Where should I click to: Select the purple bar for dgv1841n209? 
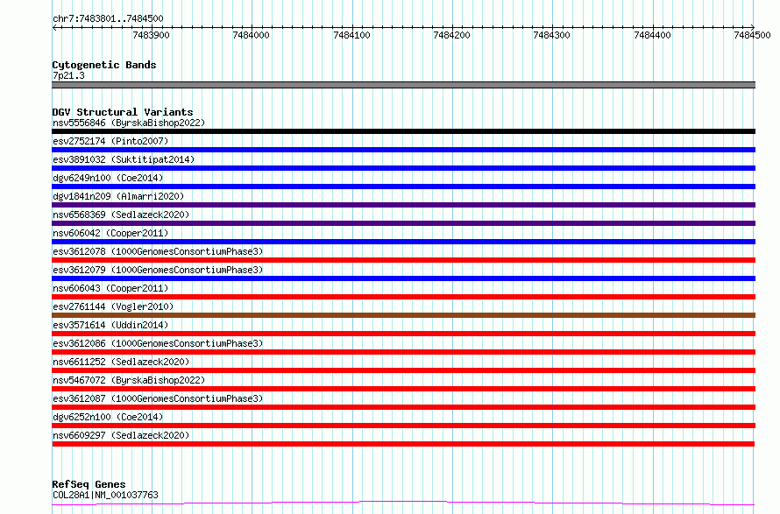tap(403, 205)
